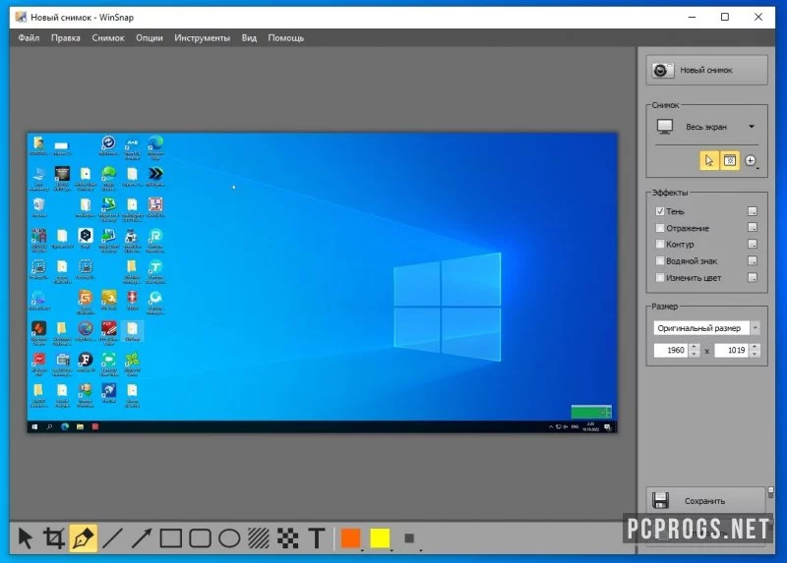Open the Вид menu
The width and height of the screenshot is (787, 563).
(x=249, y=38)
